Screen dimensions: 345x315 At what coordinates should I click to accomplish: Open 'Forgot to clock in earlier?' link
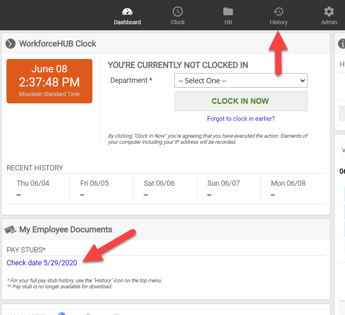click(240, 119)
